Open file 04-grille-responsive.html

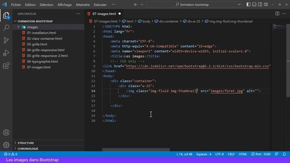[x=46, y=50]
